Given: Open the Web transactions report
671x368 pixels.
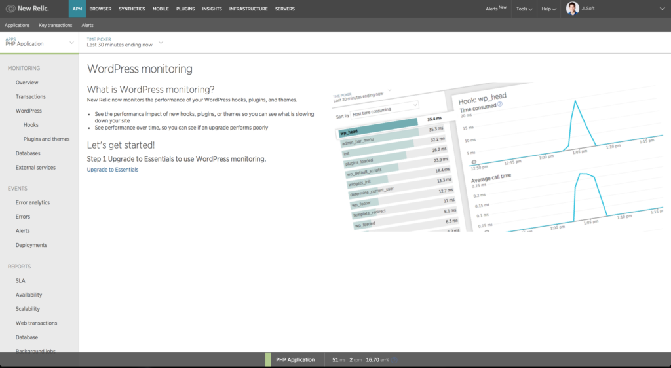Looking at the screenshot, I should point(37,323).
